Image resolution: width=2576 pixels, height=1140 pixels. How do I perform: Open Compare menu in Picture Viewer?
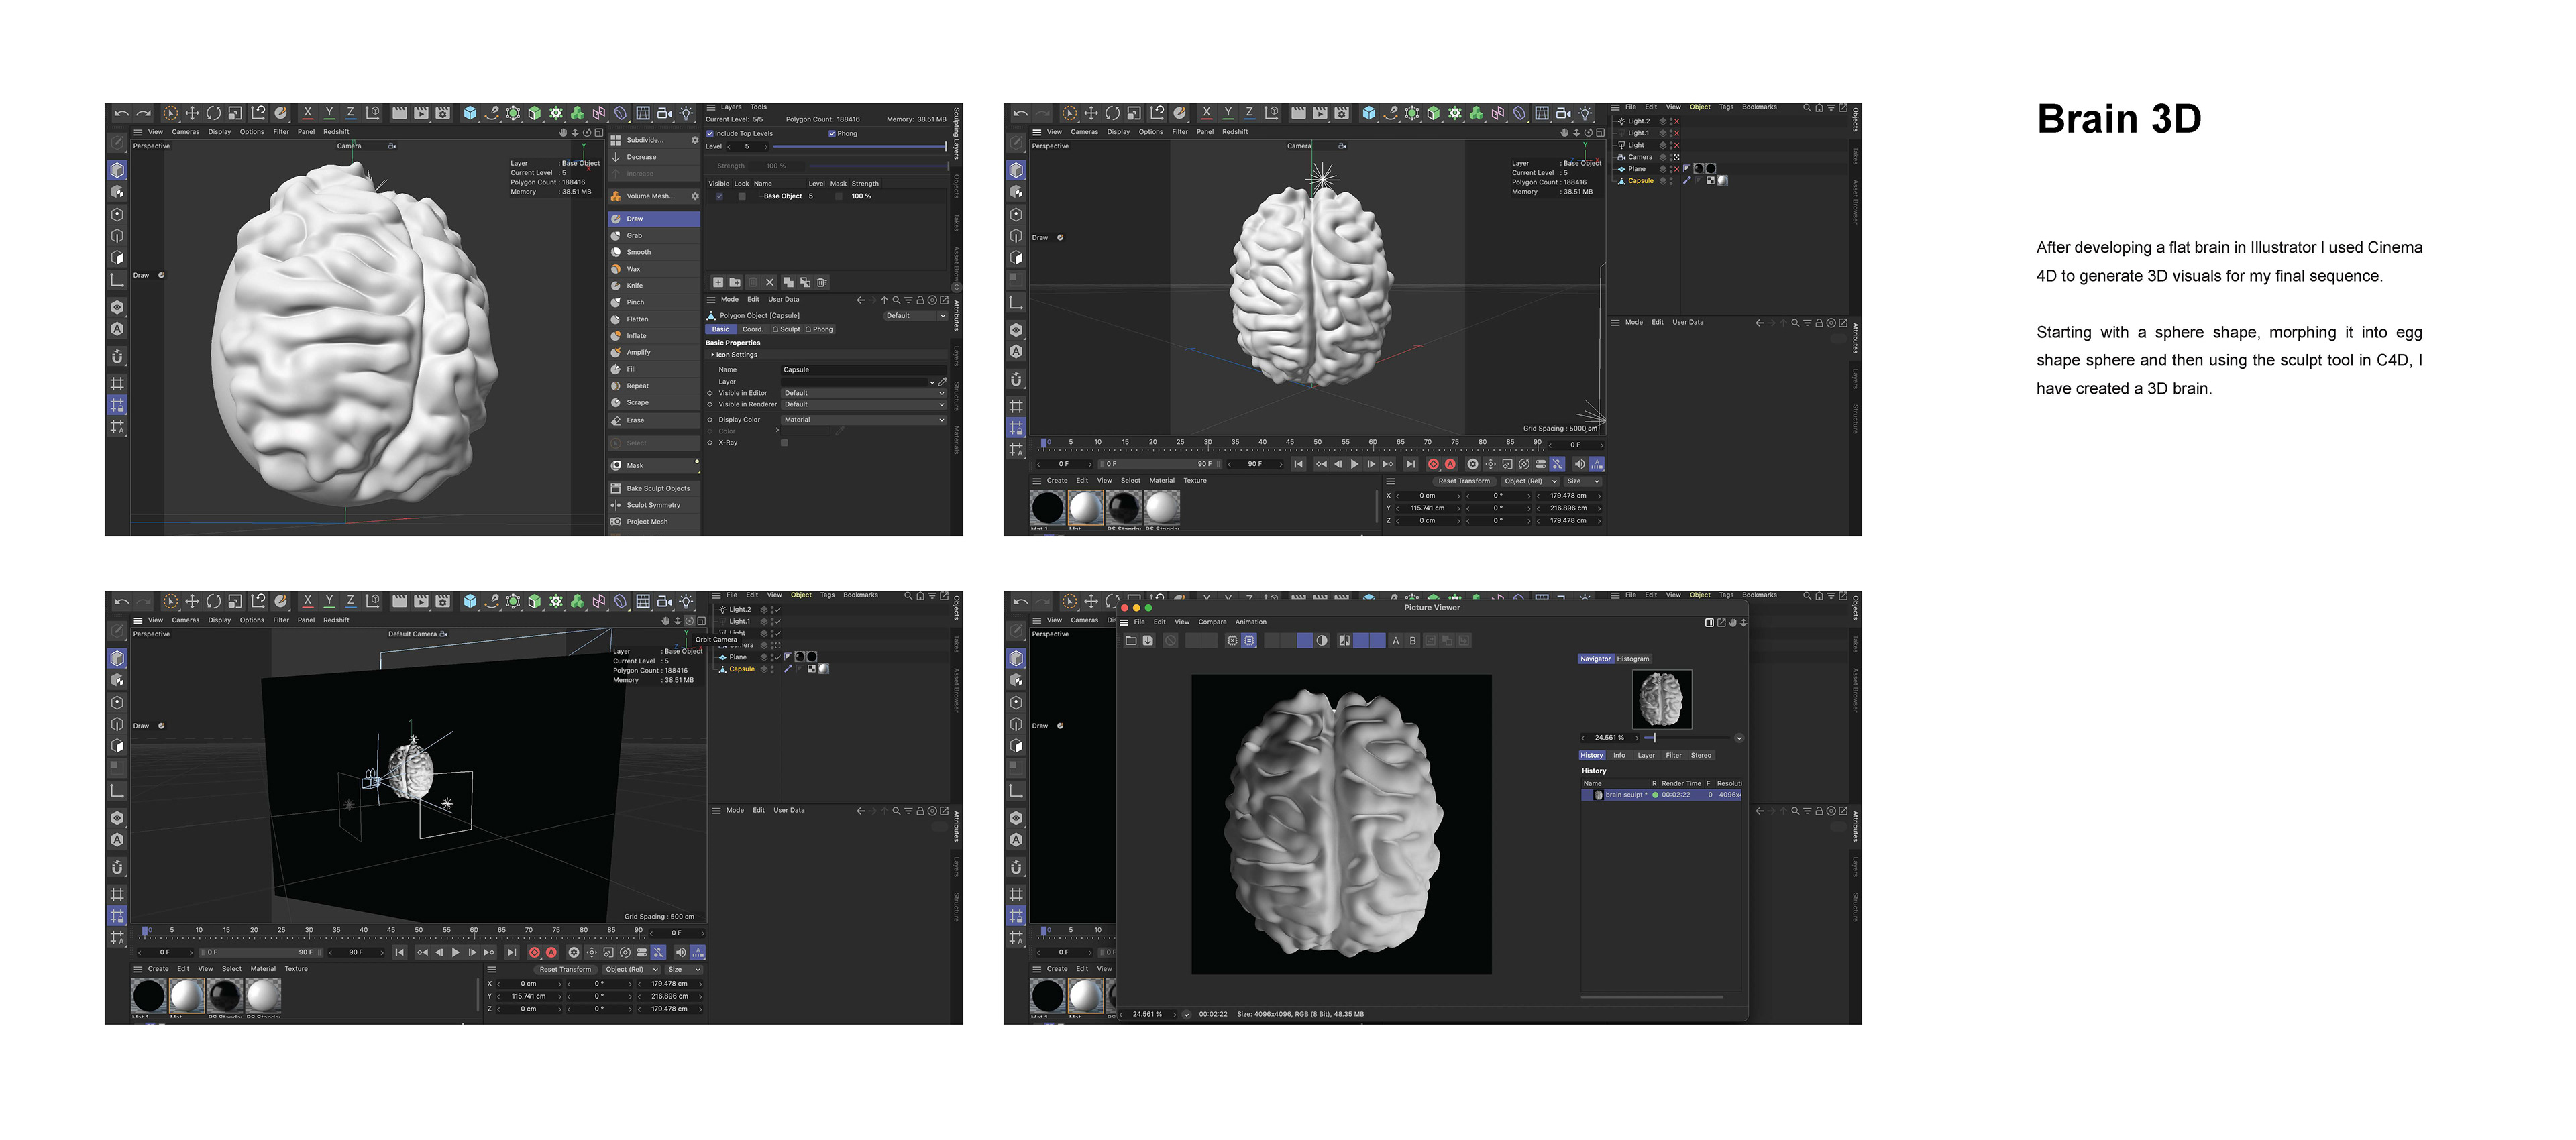point(1212,622)
